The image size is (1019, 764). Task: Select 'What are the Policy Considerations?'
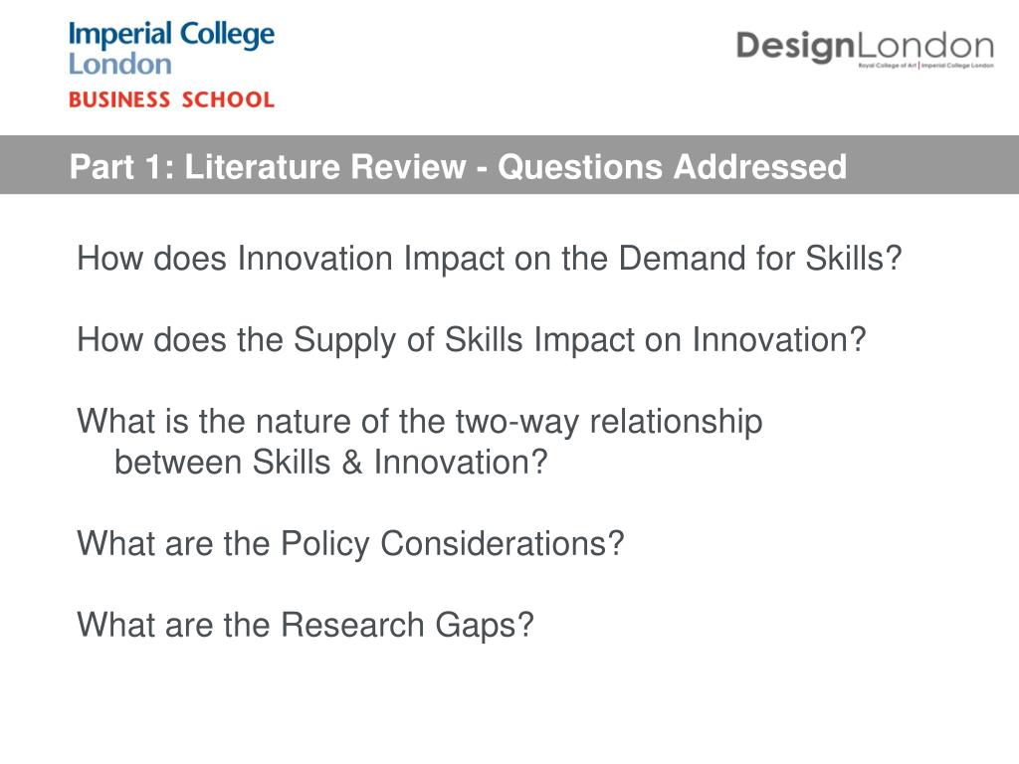point(350,544)
